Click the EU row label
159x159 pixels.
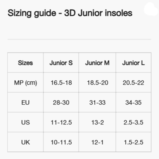pos(25,103)
